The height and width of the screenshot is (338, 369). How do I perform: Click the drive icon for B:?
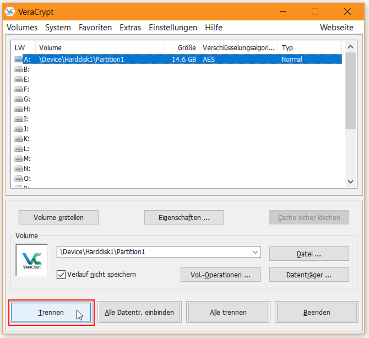pos(18,70)
